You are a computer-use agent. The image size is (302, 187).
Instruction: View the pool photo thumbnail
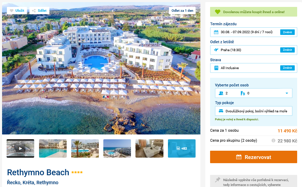point(53,148)
